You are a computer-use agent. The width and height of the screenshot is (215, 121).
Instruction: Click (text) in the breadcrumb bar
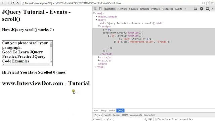pos(120,111)
